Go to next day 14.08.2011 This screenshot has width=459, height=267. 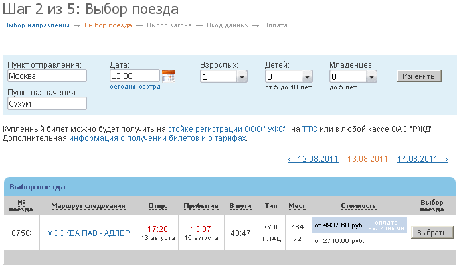(x=422, y=159)
